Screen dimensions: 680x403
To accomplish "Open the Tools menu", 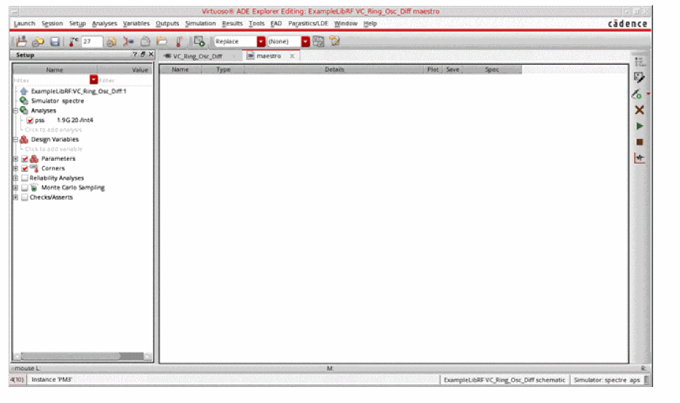I will pyautogui.click(x=257, y=23).
